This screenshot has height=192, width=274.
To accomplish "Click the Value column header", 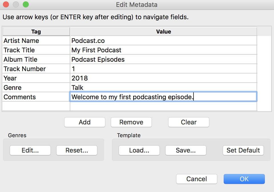I will pos(163,32).
